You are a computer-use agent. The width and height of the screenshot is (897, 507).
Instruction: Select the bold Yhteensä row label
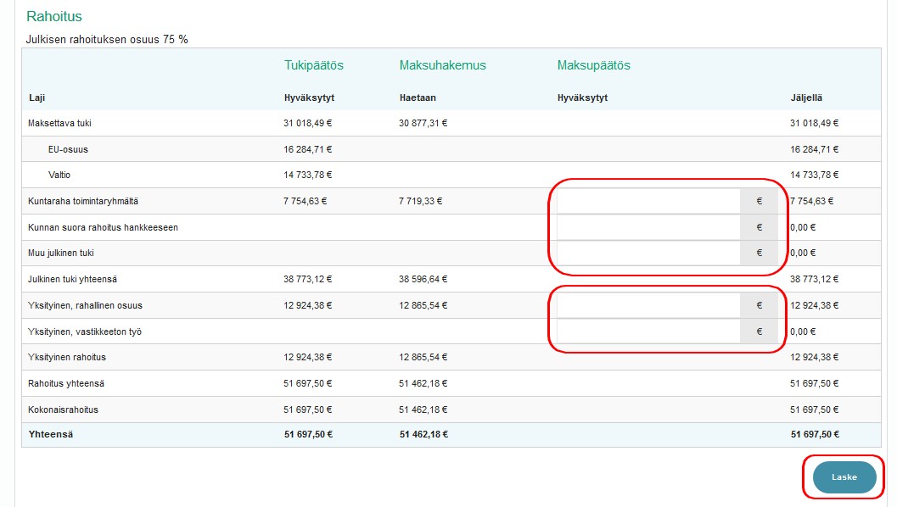click(x=51, y=434)
